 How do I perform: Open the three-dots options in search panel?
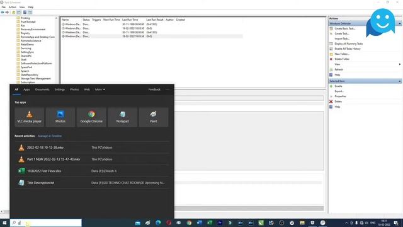(167, 90)
